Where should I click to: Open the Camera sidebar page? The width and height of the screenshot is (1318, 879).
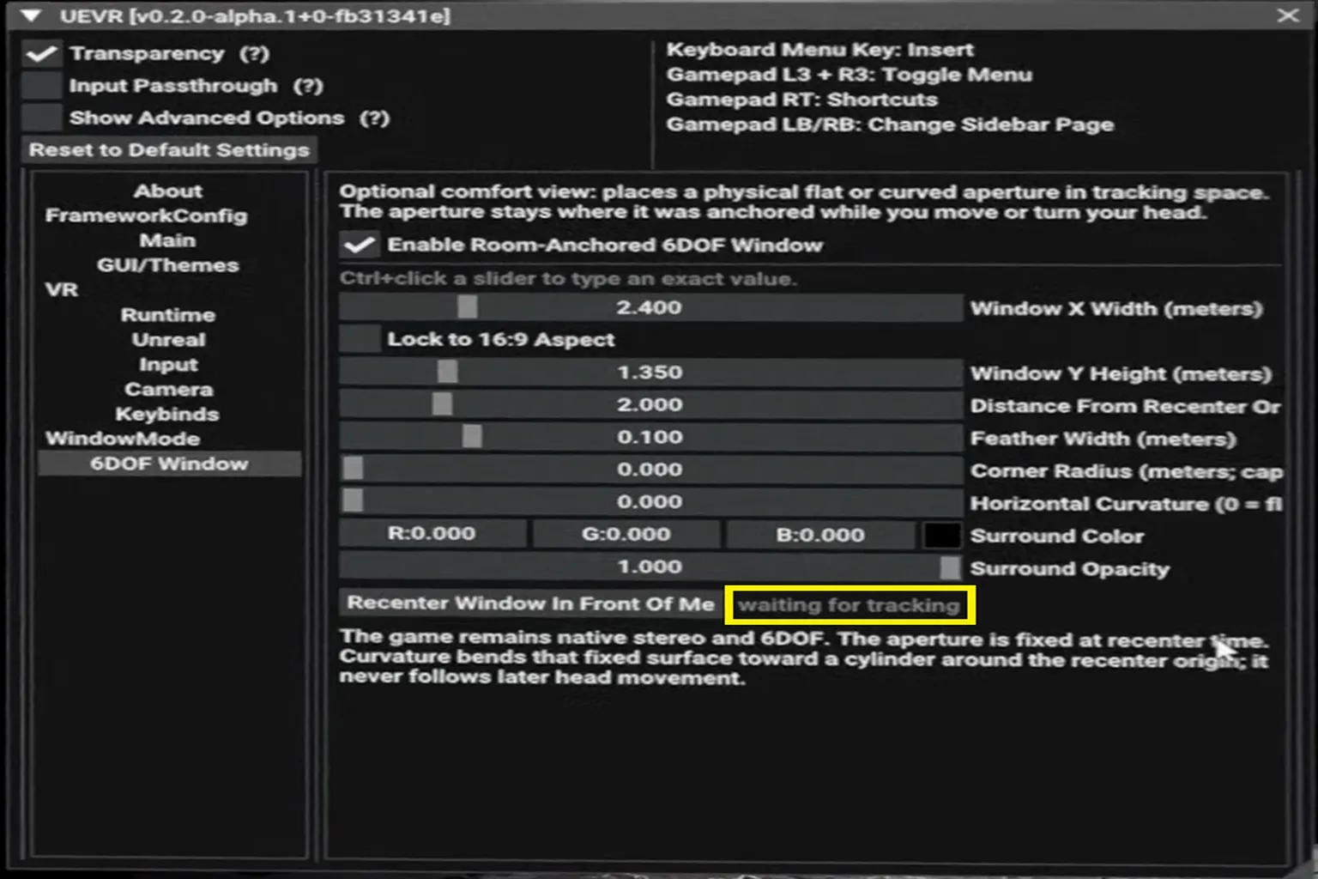click(168, 390)
